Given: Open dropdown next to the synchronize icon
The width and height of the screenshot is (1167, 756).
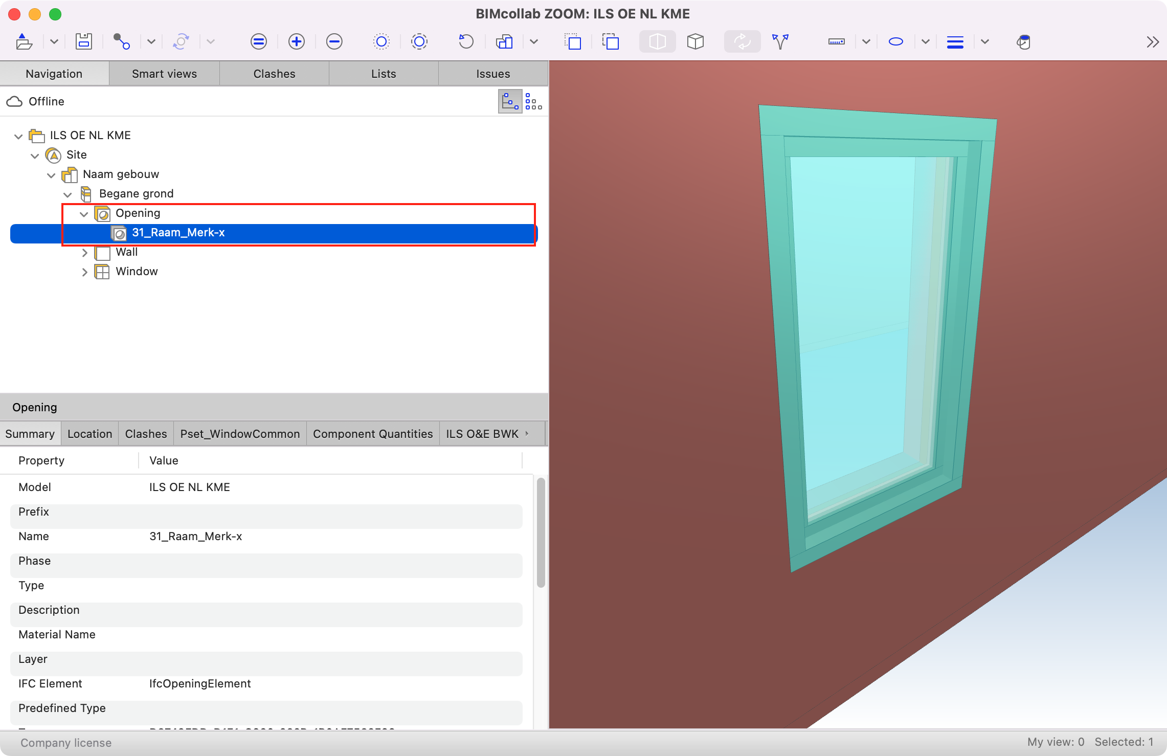Looking at the screenshot, I should [211, 41].
